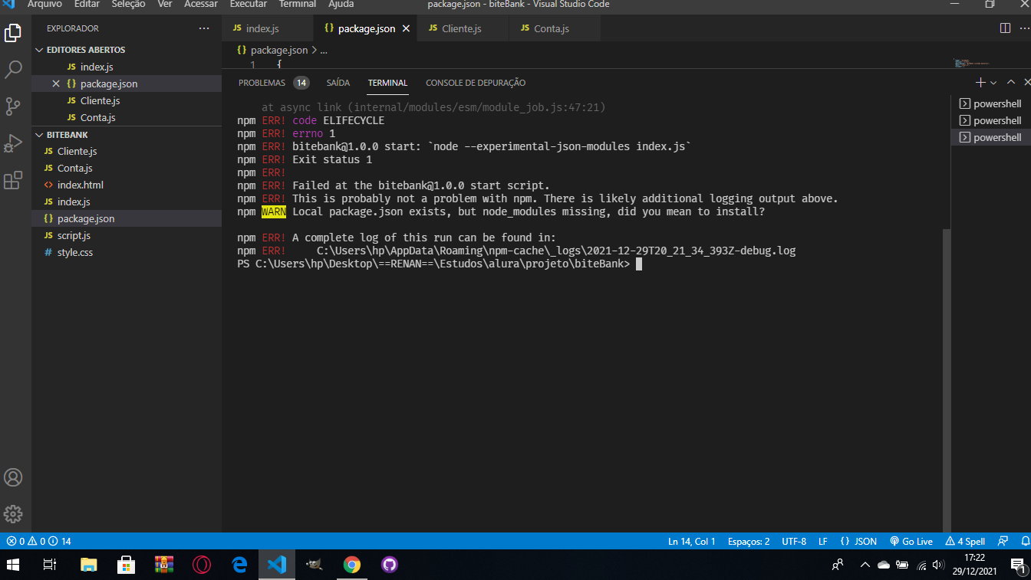Open the Explorer more actions ellipsis
The width and height of the screenshot is (1031, 580).
point(203,28)
